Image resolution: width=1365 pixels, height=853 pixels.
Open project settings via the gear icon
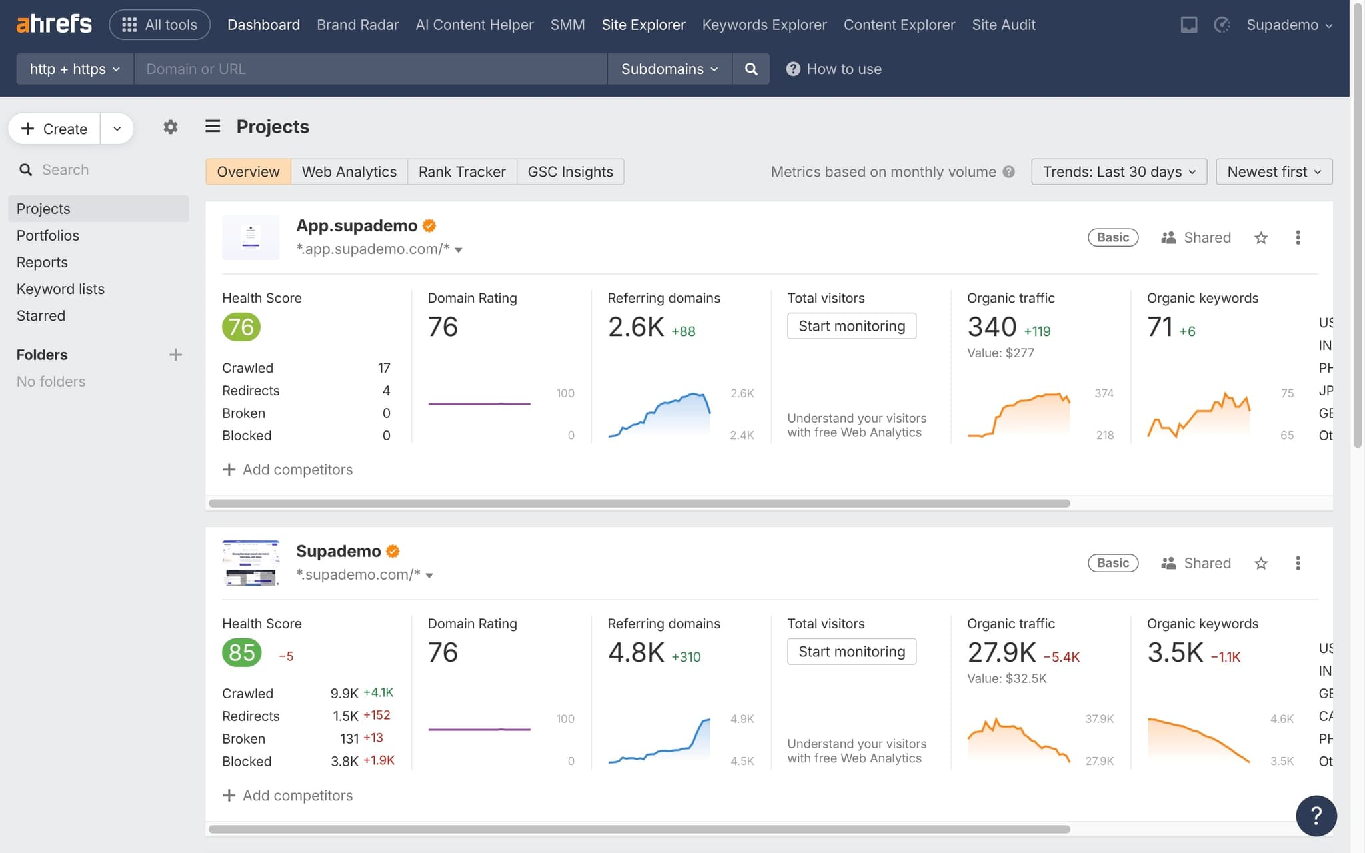click(x=171, y=127)
